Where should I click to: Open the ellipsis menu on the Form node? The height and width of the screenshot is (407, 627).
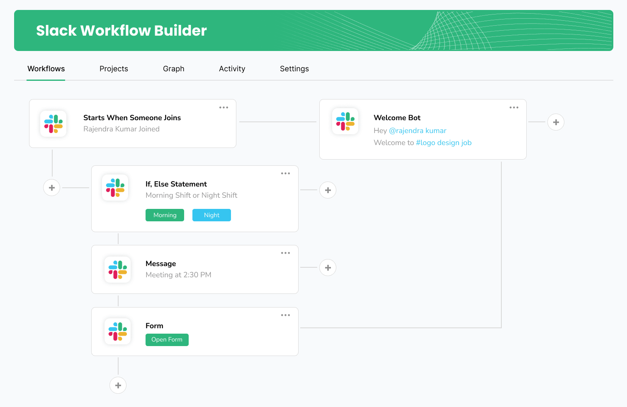[x=285, y=315]
